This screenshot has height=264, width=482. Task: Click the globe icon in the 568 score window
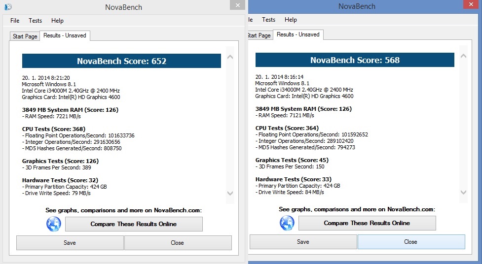tap(287, 223)
